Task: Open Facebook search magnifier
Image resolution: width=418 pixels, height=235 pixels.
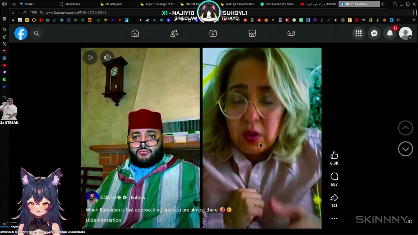Action: point(37,33)
